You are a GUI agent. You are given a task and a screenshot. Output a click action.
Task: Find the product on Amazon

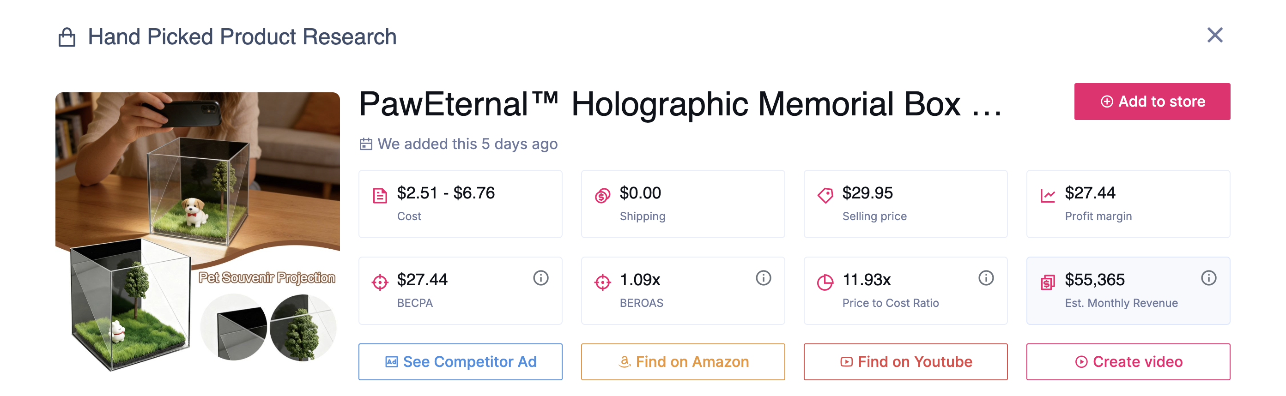683,361
